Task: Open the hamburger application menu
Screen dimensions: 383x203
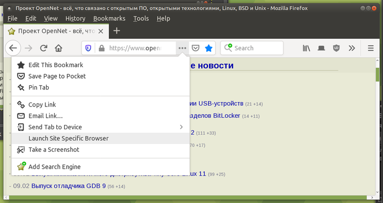Action: click(x=370, y=48)
